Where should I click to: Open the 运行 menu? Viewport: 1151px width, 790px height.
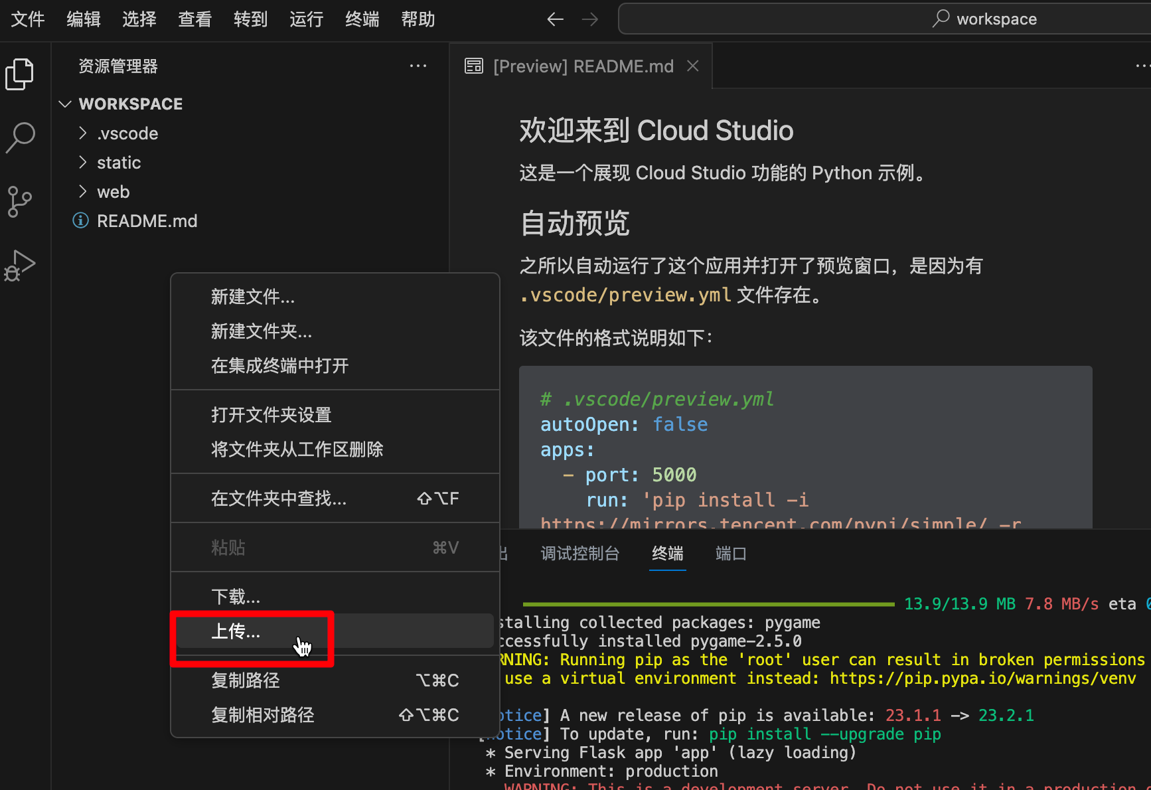307,19
